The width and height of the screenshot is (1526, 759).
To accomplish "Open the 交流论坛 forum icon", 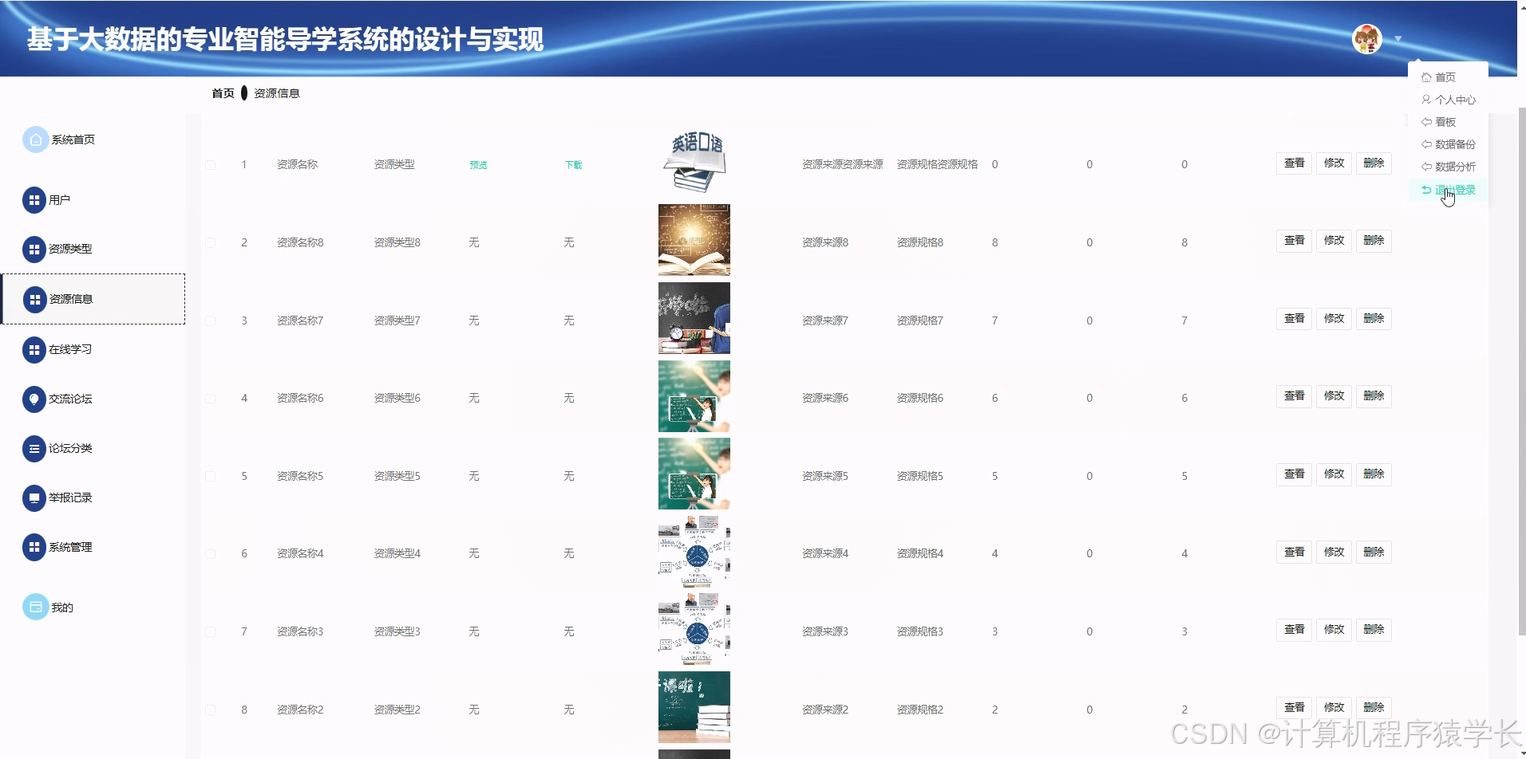I will point(34,399).
